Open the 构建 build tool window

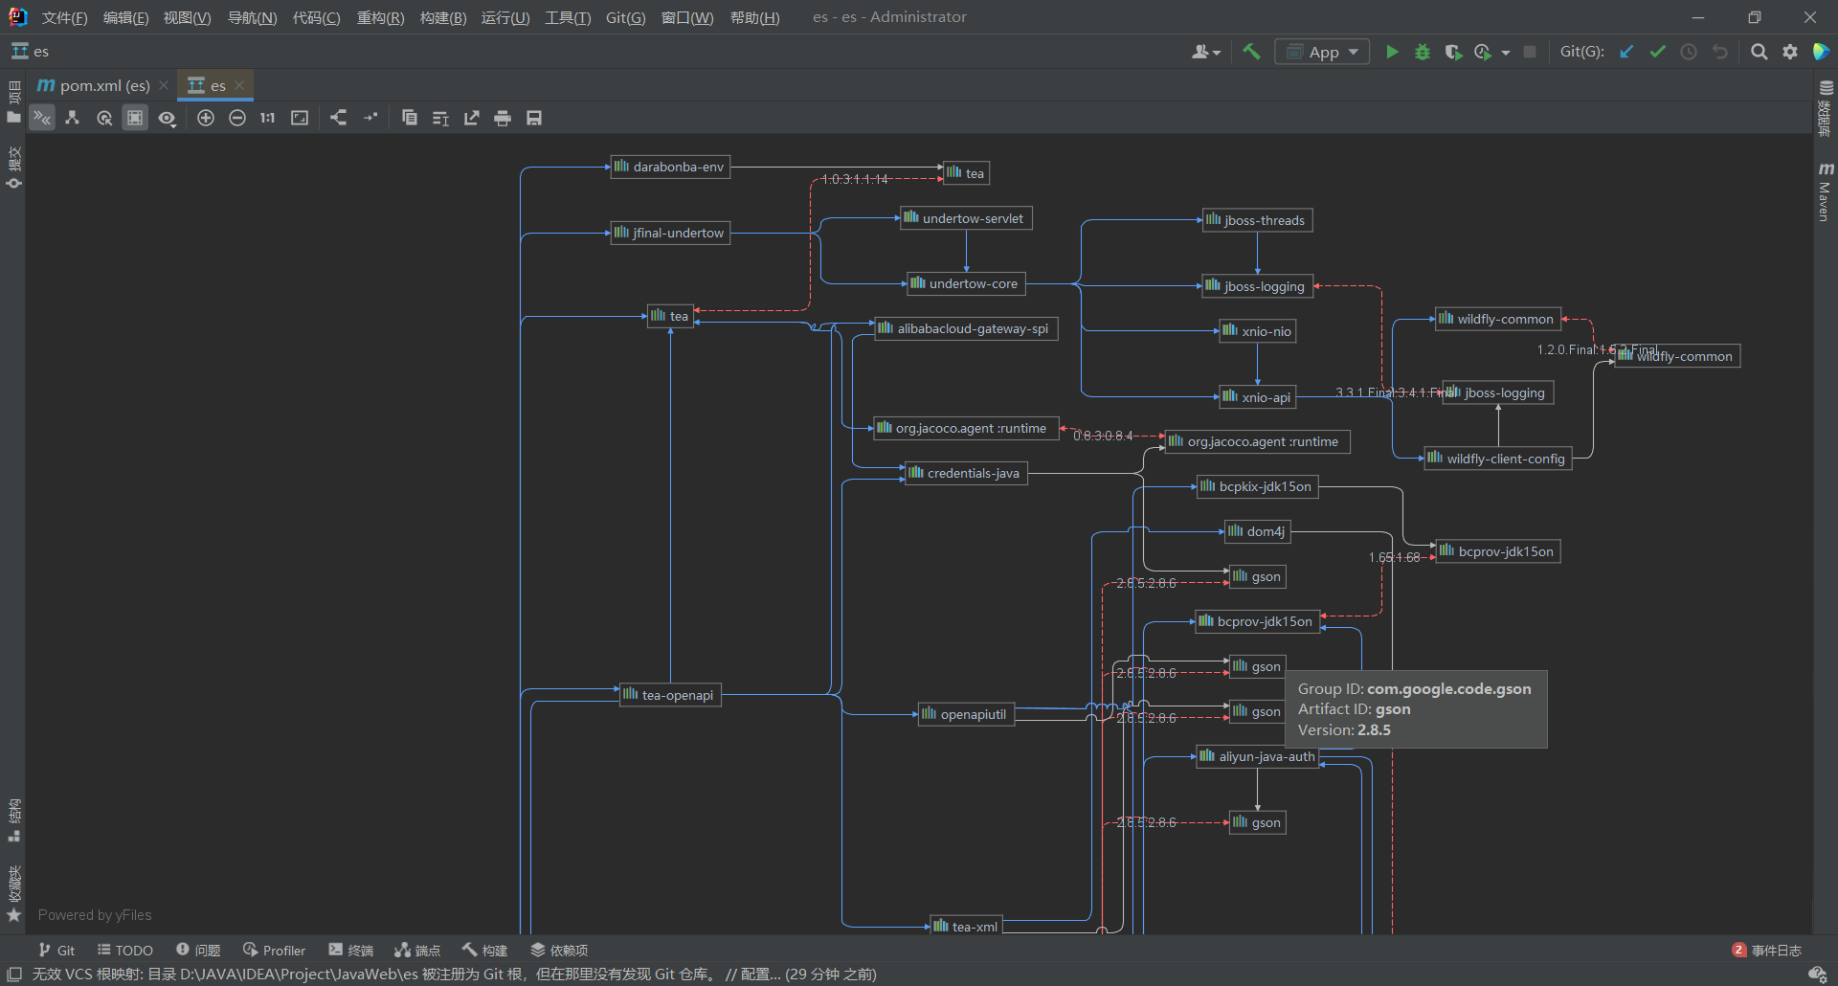[484, 950]
